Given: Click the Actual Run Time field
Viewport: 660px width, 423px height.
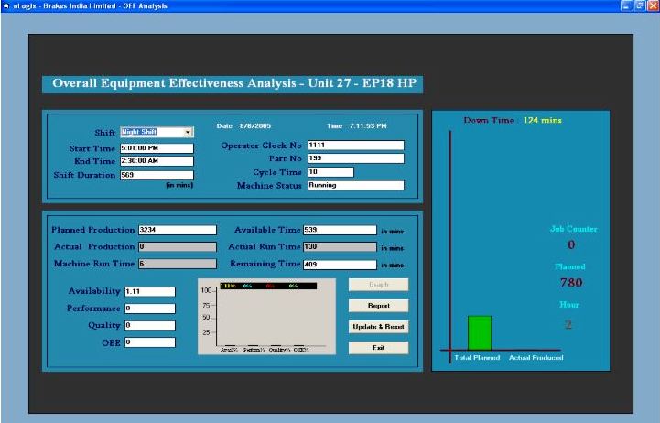Looking at the screenshot, I should tap(341, 246).
